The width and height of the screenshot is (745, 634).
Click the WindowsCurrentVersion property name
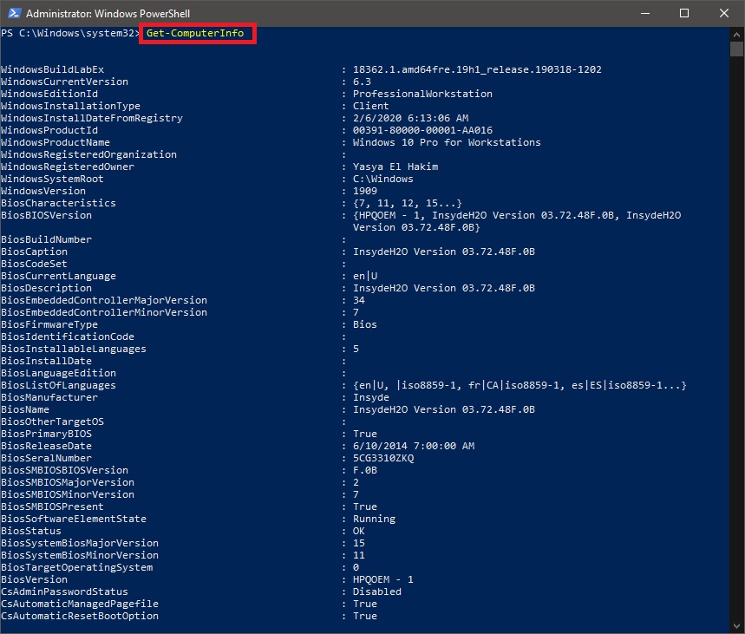pyautogui.click(x=65, y=82)
